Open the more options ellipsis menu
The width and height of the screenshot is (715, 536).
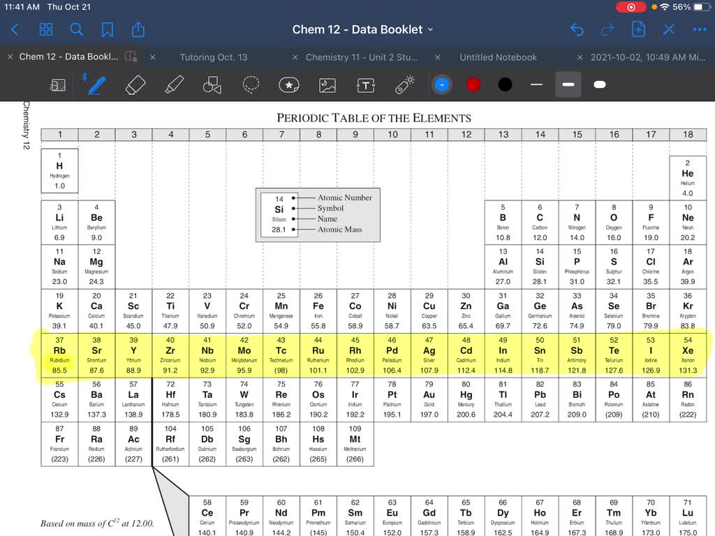click(x=700, y=29)
